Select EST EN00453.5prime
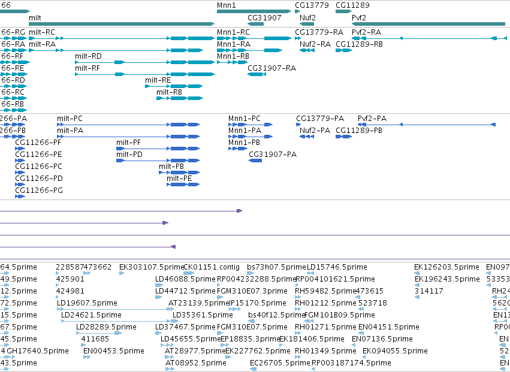 tap(113, 352)
